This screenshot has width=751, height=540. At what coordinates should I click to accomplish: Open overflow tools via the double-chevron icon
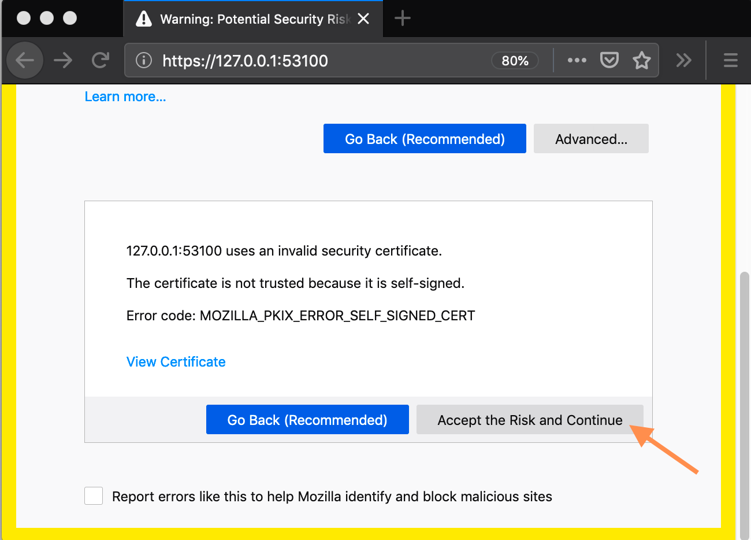(684, 60)
